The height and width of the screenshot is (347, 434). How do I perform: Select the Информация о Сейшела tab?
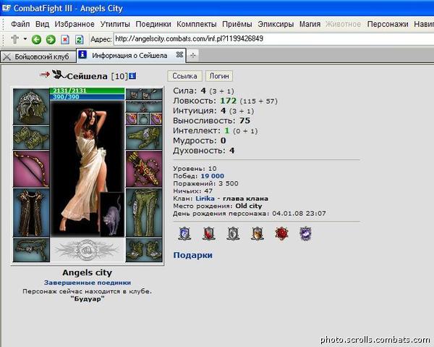point(129,56)
